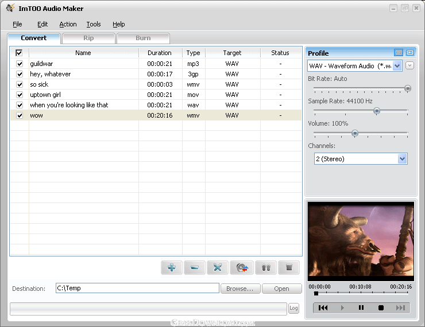This screenshot has width=425, height=327.
Task: Click the Open destination button
Action: tap(281, 289)
